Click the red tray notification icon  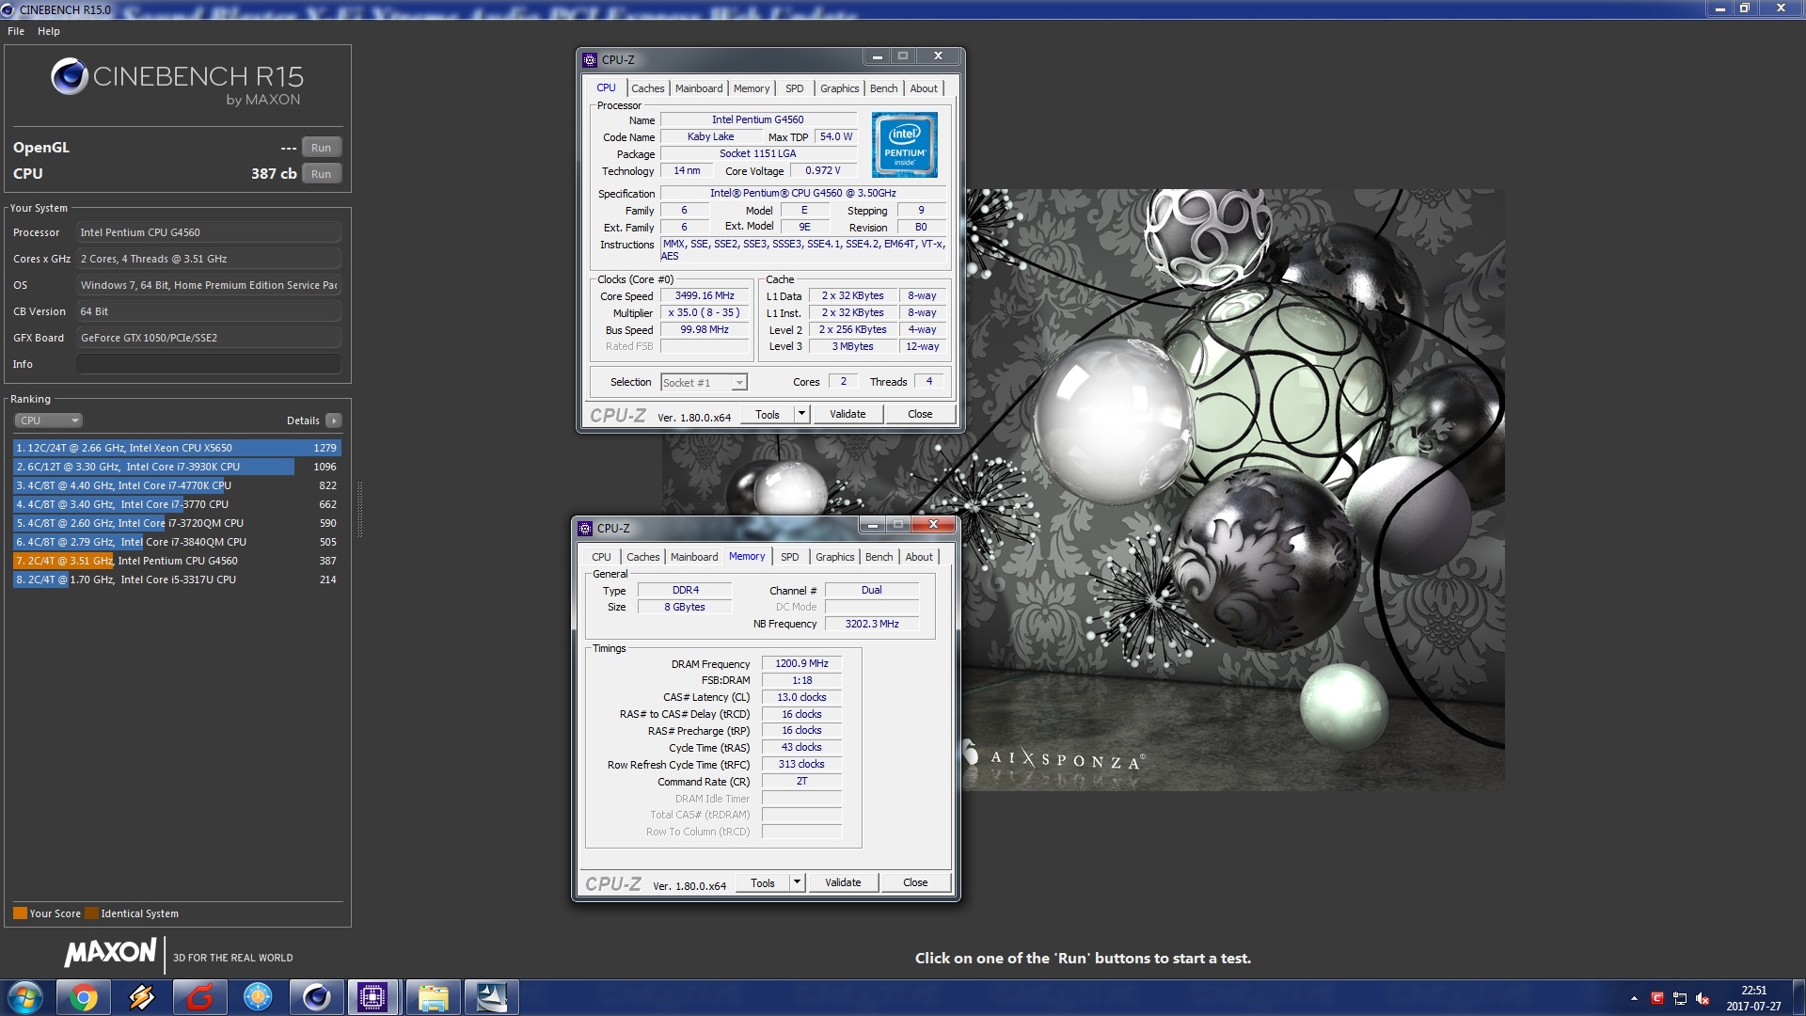point(1657,998)
